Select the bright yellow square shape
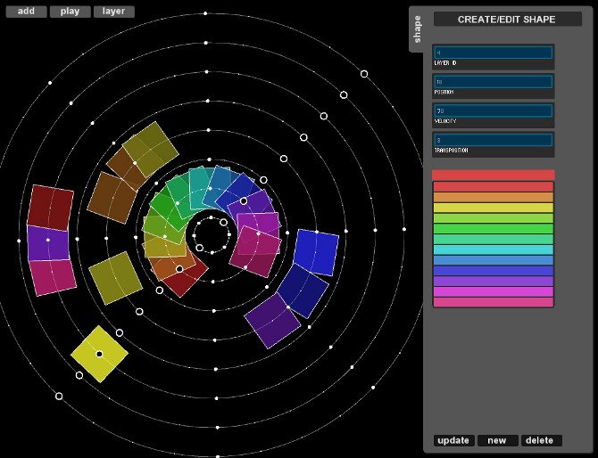Screen dimensions: 598x458 point(99,354)
